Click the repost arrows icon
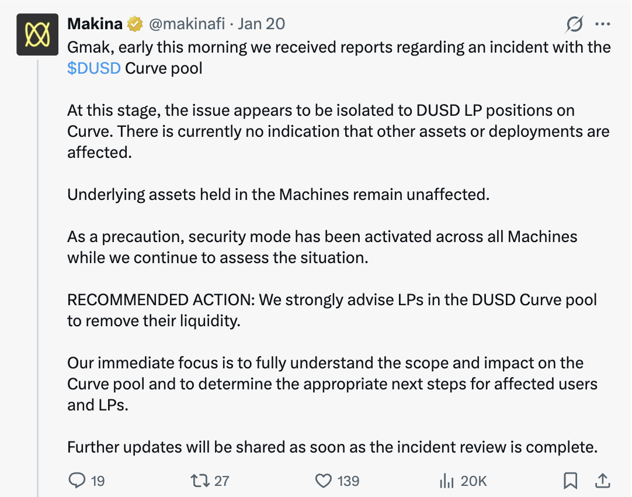 (199, 481)
